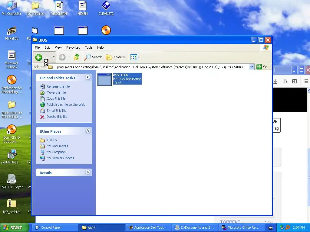This screenshot has height=232, width=310.
Task: Open My Documents from Other Places
Action: pos(57,146)
